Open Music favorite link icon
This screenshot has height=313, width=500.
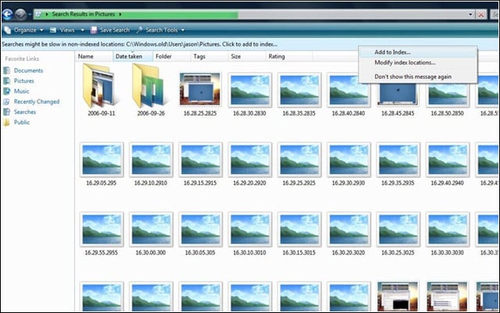[7, 91]
